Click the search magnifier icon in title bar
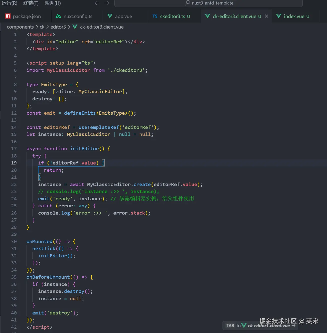This screenshot has height=333, width=327. tap(188, 3)
